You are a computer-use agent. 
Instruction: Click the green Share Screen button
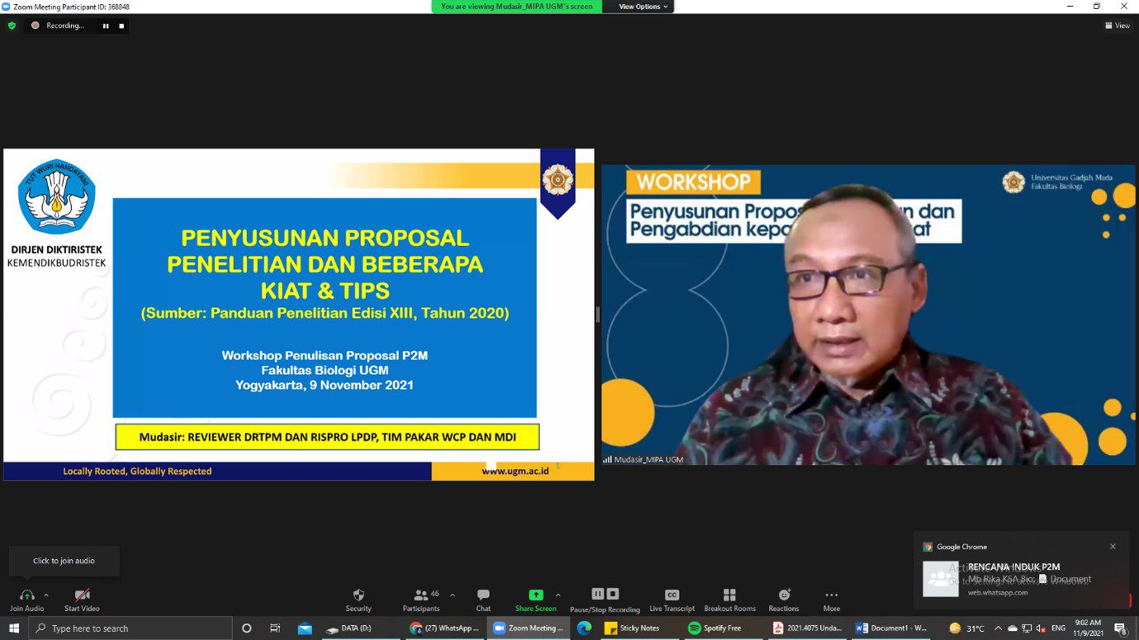pos(535,600)
